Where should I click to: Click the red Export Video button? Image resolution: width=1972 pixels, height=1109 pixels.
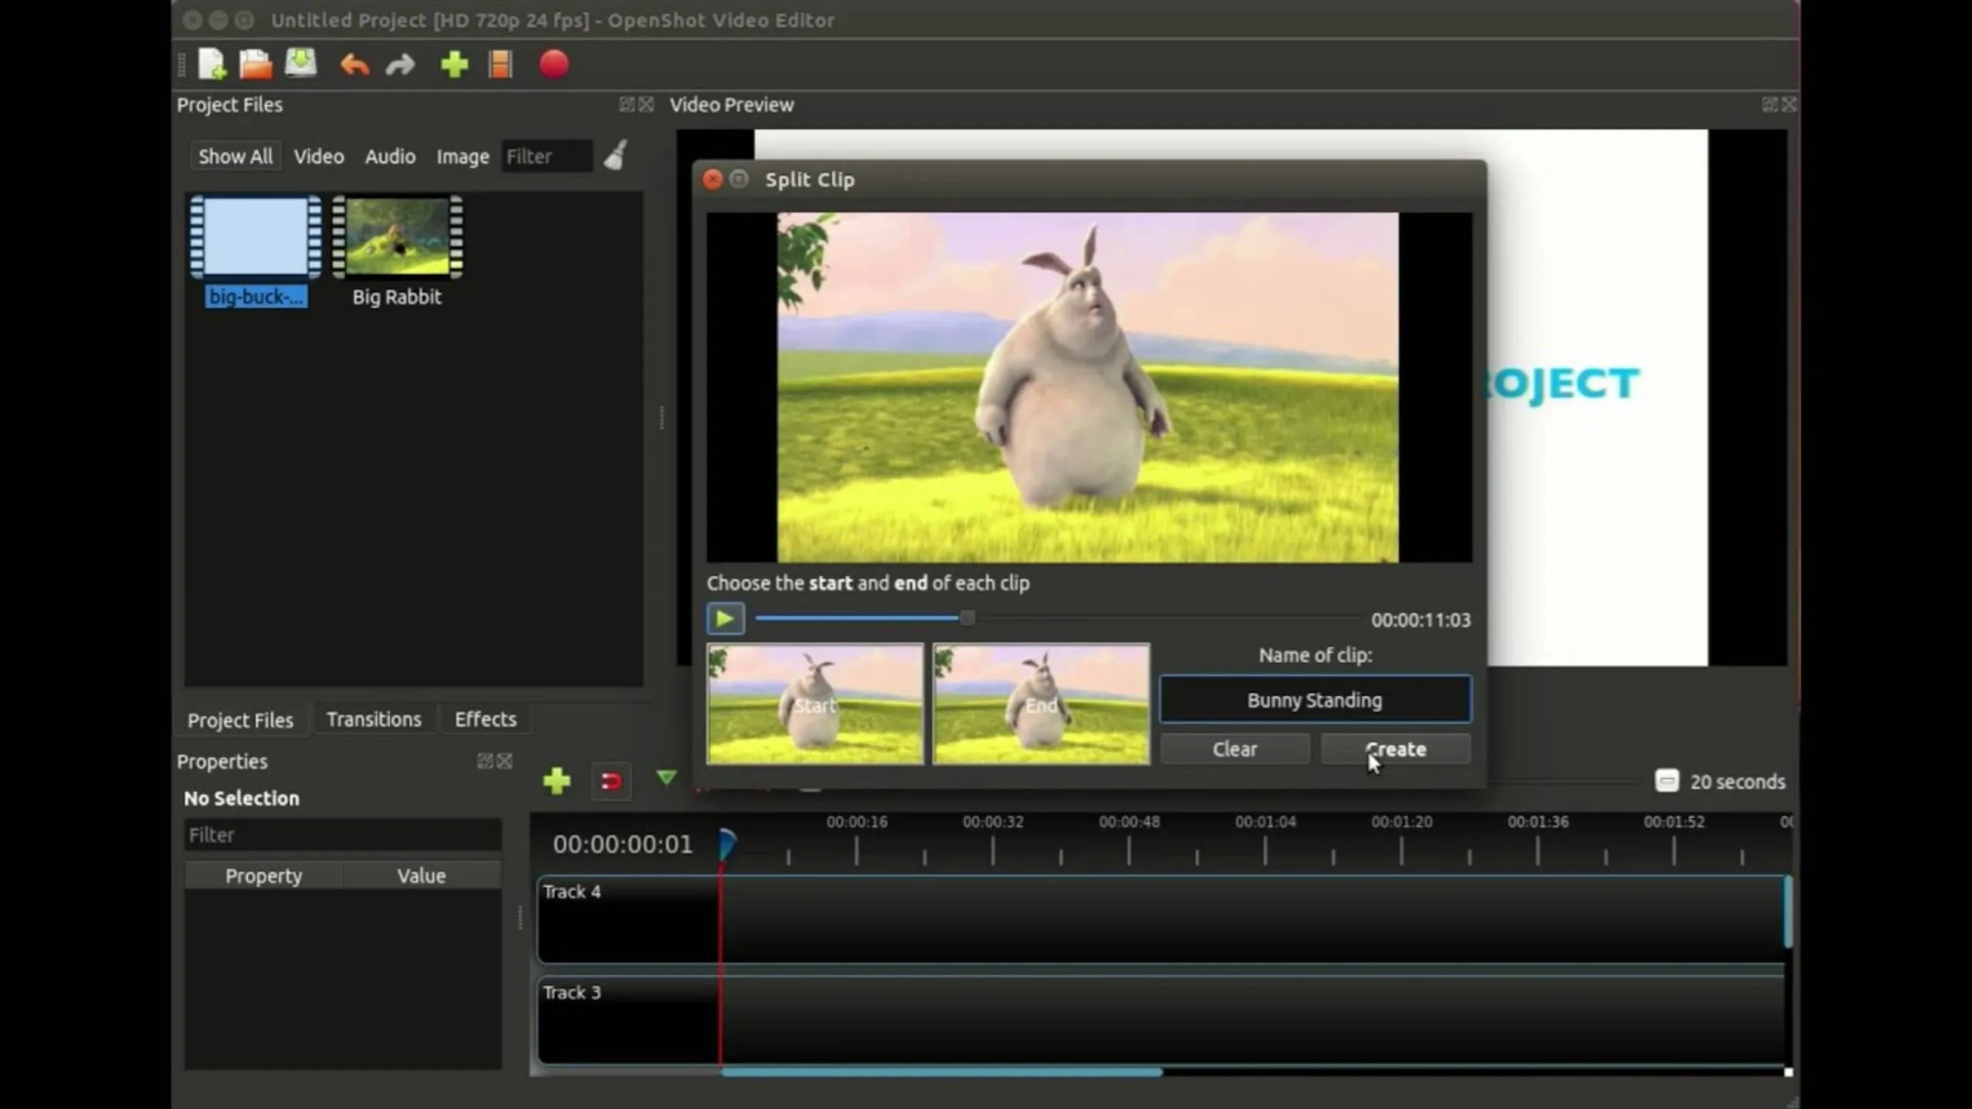[554, 65]
